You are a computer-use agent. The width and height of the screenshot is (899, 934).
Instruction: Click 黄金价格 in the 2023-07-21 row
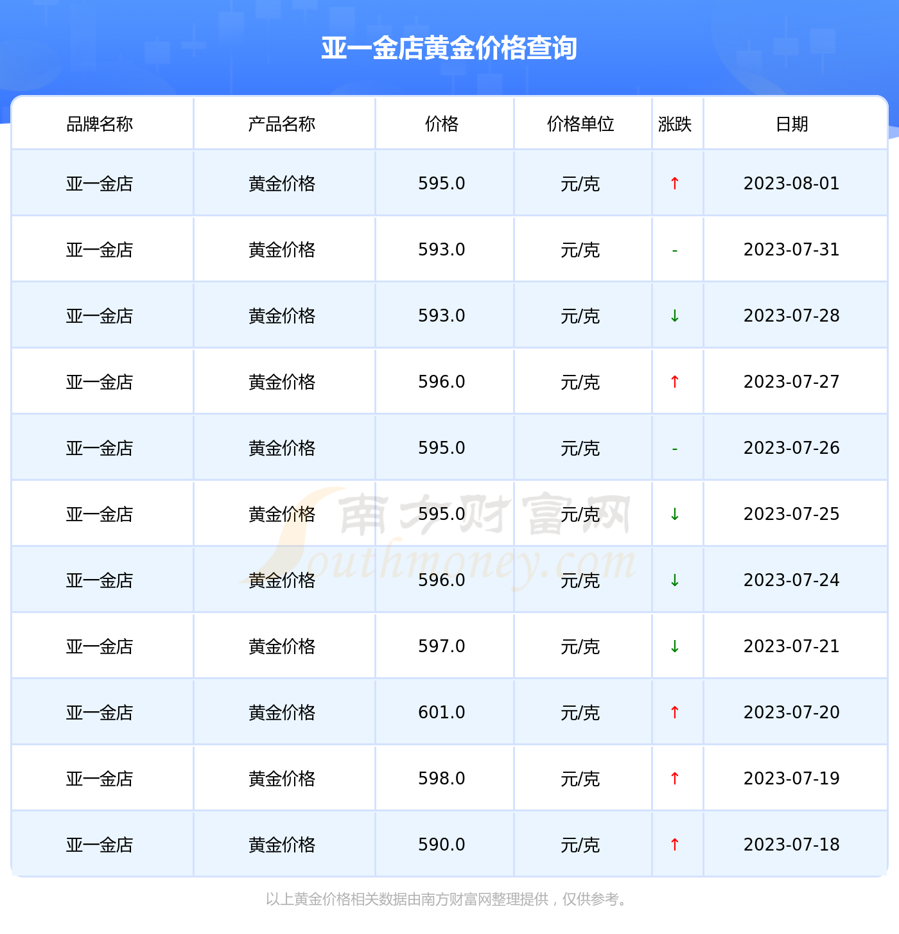click(282, 647)
